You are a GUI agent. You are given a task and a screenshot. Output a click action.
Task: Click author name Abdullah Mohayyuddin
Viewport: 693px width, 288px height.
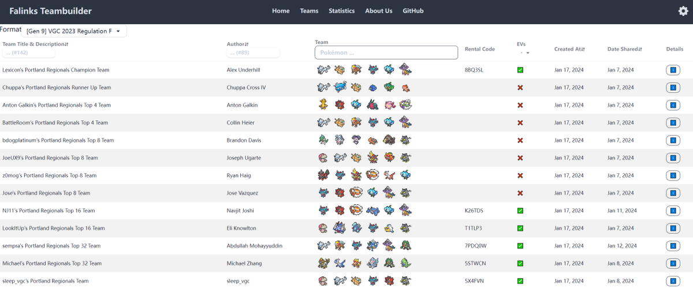(x=255, y=246)
